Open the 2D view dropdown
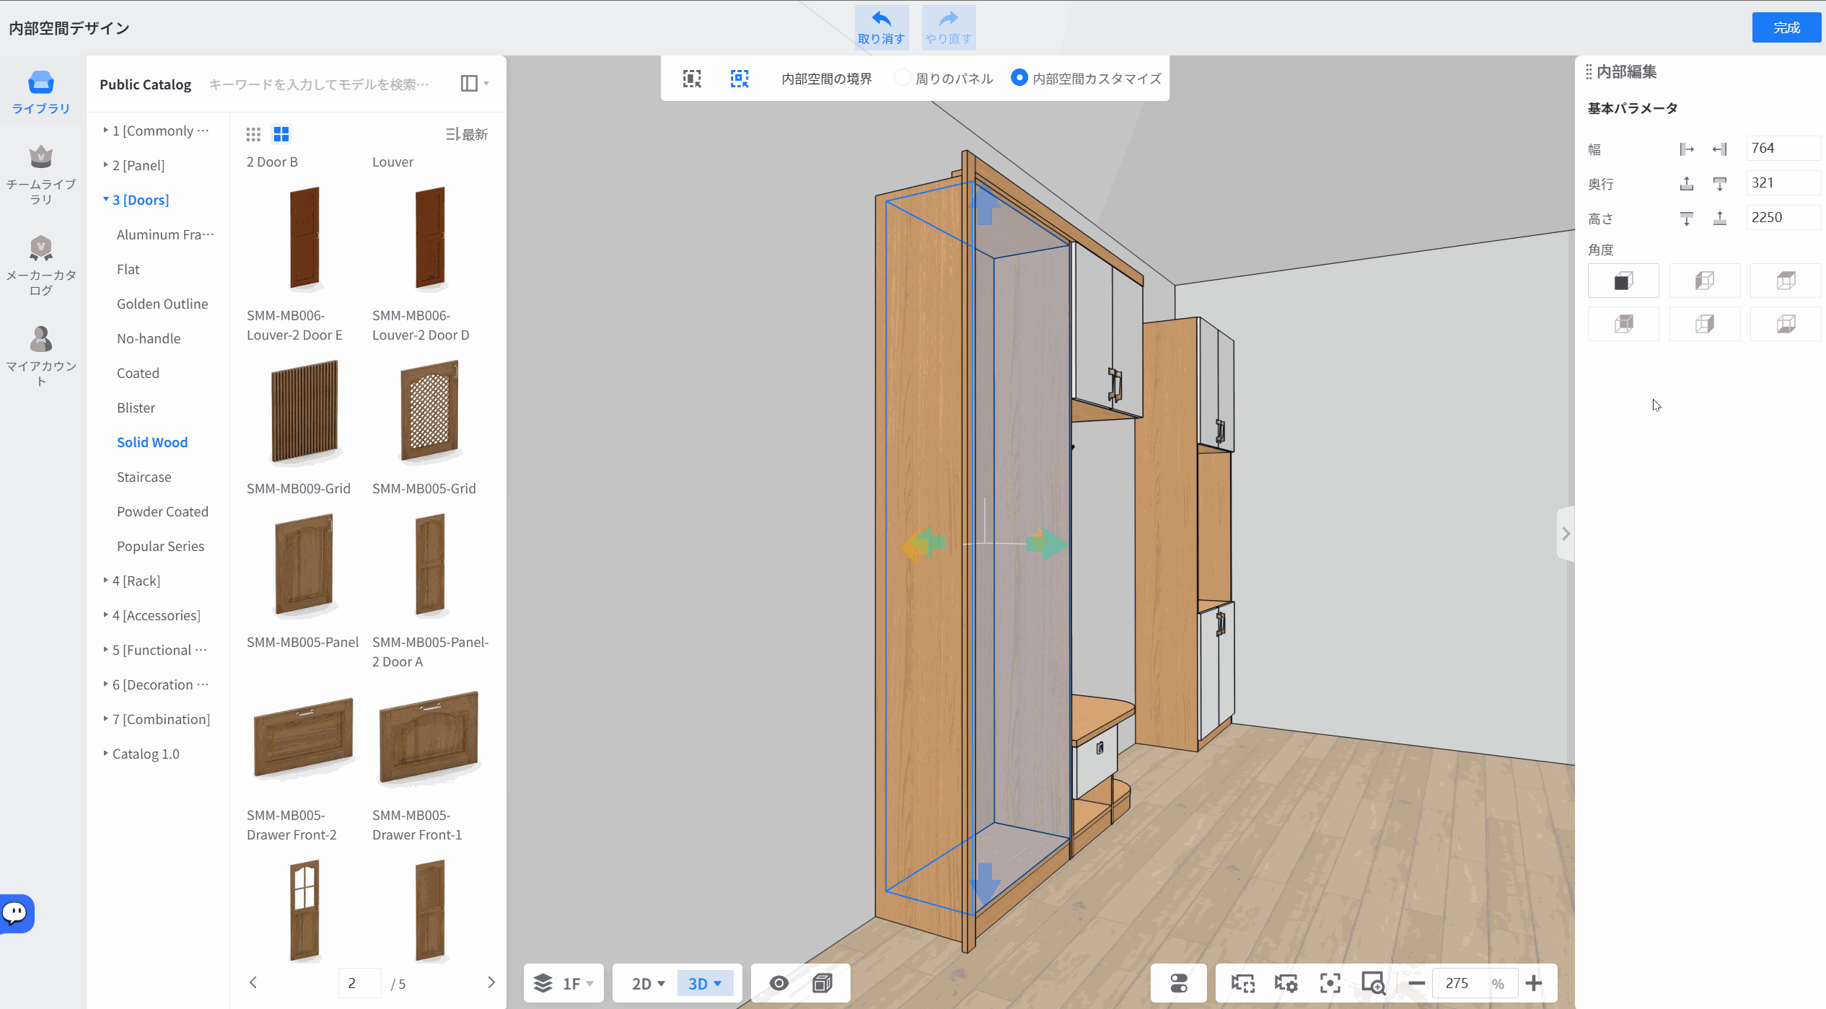 tap(647, 984)
